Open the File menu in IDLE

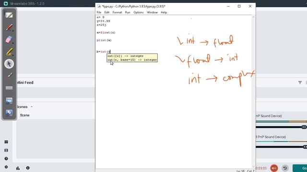(99, 12)
